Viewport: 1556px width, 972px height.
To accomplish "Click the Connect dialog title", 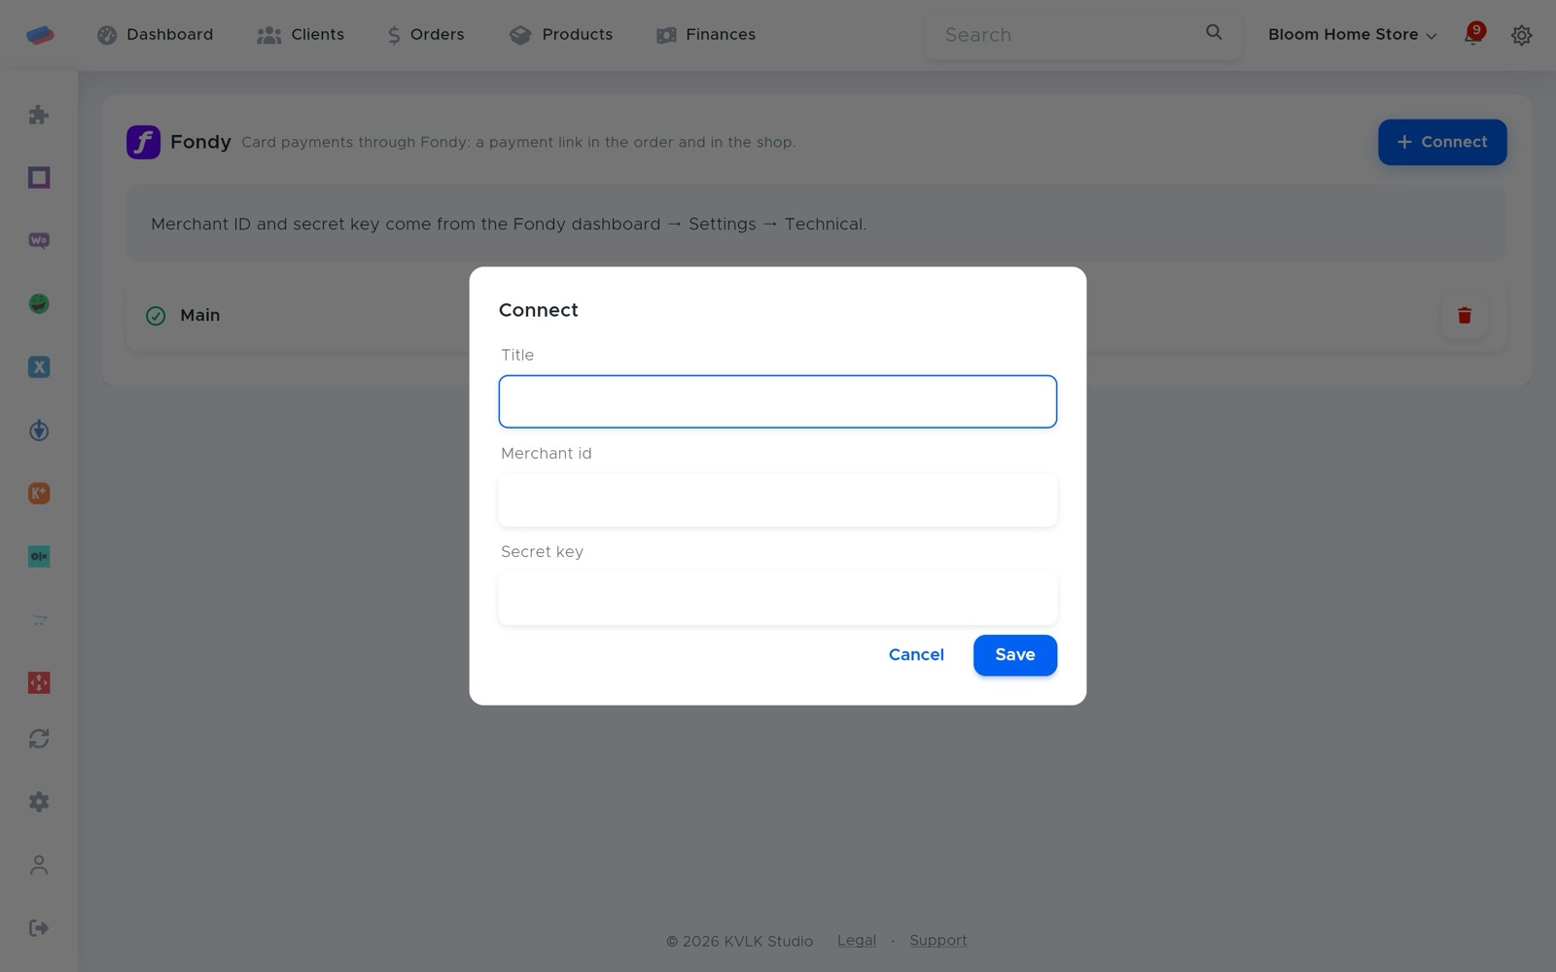I will (539, 310).
